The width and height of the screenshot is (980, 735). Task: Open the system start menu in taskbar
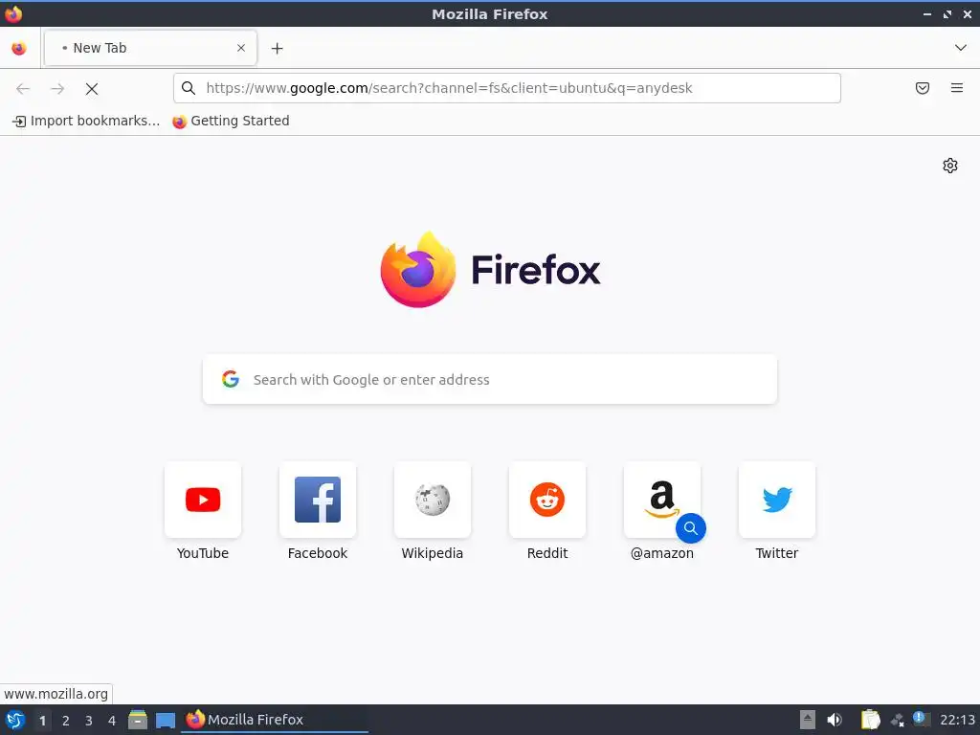tap(15, 720)
